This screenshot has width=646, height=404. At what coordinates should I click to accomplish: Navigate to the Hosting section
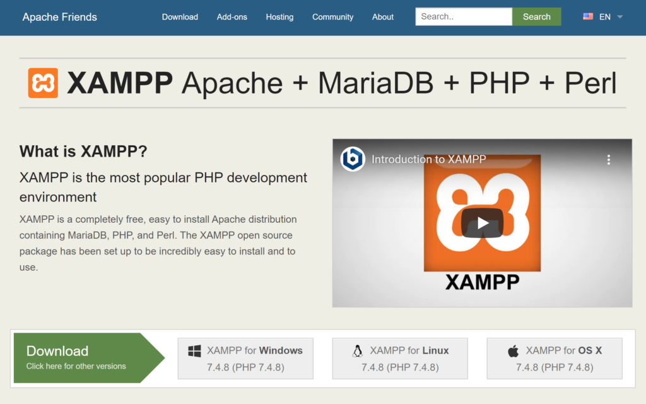pos(279,17)
